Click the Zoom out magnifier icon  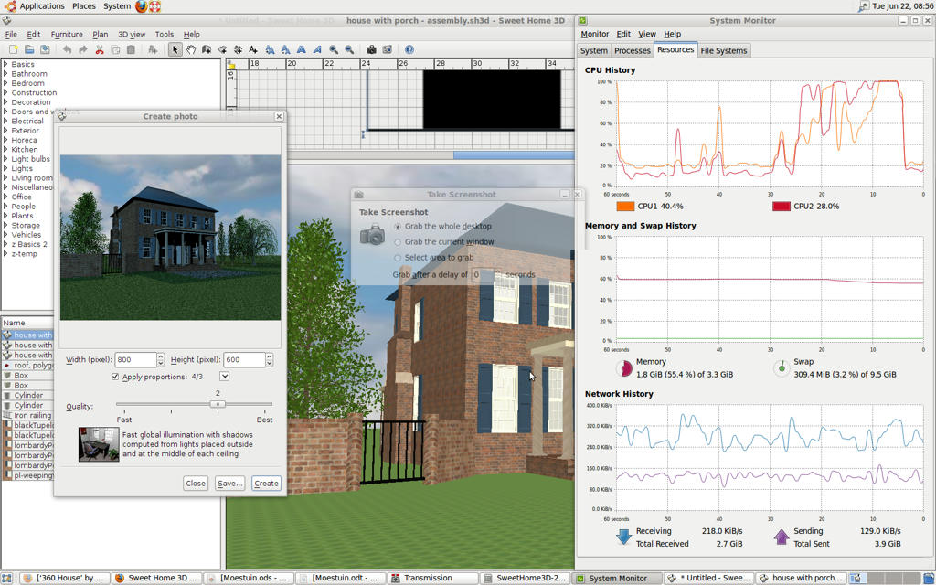pyautogui.click(x=349, y=49)
